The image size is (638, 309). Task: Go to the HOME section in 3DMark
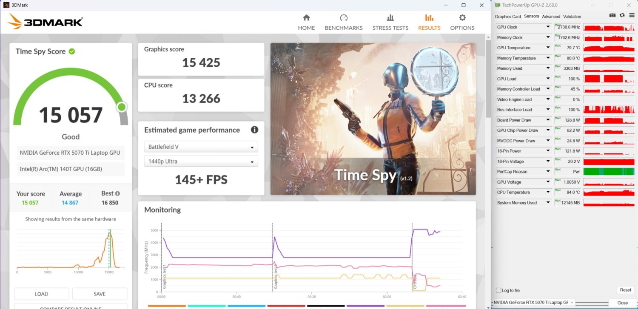pyautogui.click(x=306, y=23)
